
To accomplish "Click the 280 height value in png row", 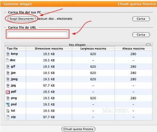I will coord(133,98).
